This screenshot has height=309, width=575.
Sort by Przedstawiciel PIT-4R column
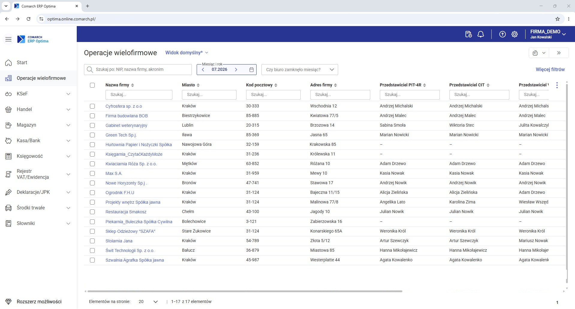point(425,85)
